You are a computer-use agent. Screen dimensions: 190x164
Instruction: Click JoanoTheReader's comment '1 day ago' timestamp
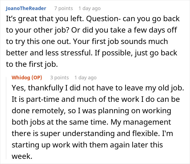pyautogui.click(x=89, y=8)
